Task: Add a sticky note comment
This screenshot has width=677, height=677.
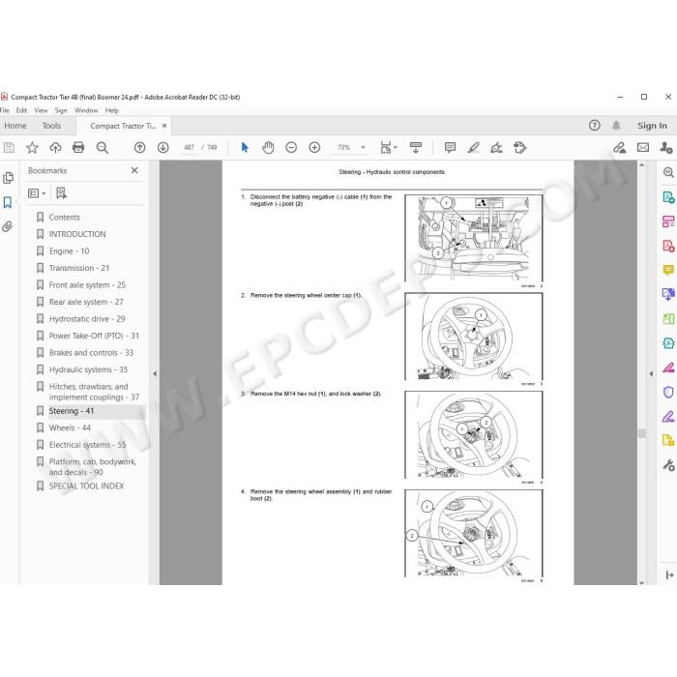Action: (x=450, y=148)
